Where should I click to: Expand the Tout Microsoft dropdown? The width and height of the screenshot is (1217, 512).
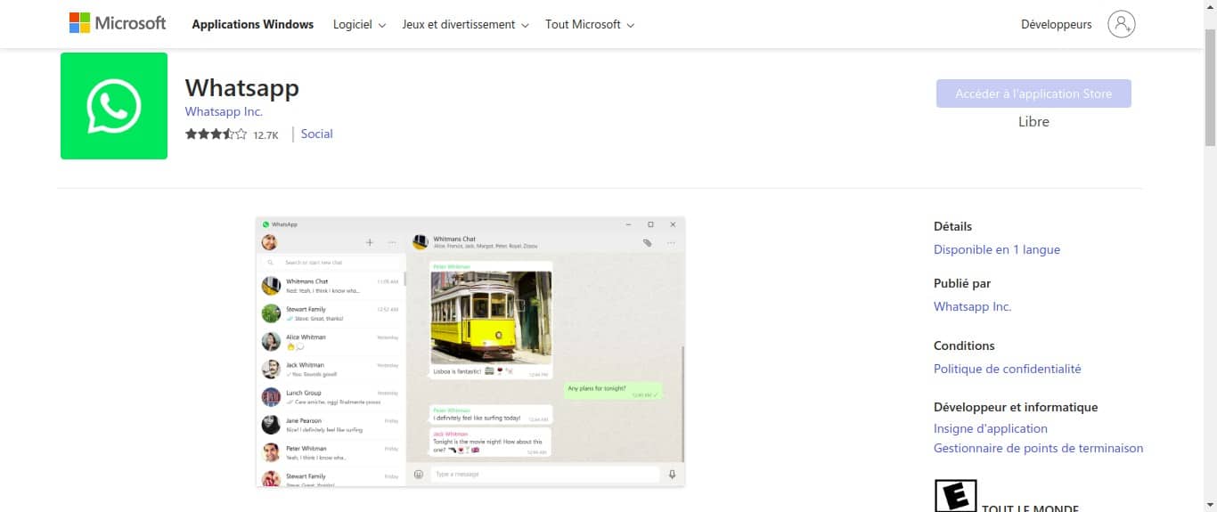point(590,25)
